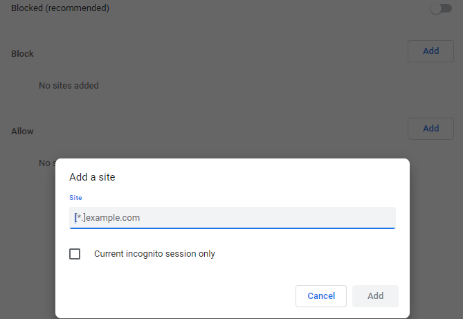Click Add button beside Allow section
463x319 pixels.
click(430, 129)
